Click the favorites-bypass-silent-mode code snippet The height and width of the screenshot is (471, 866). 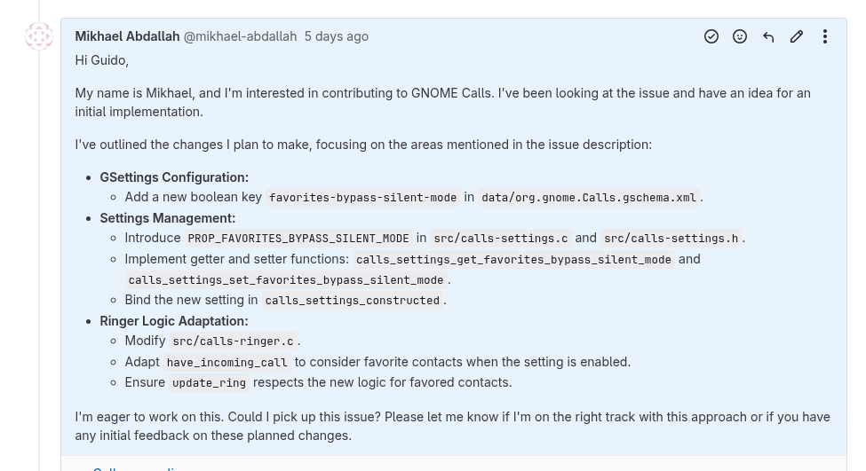pyautogui.click(x=363, y=198)
